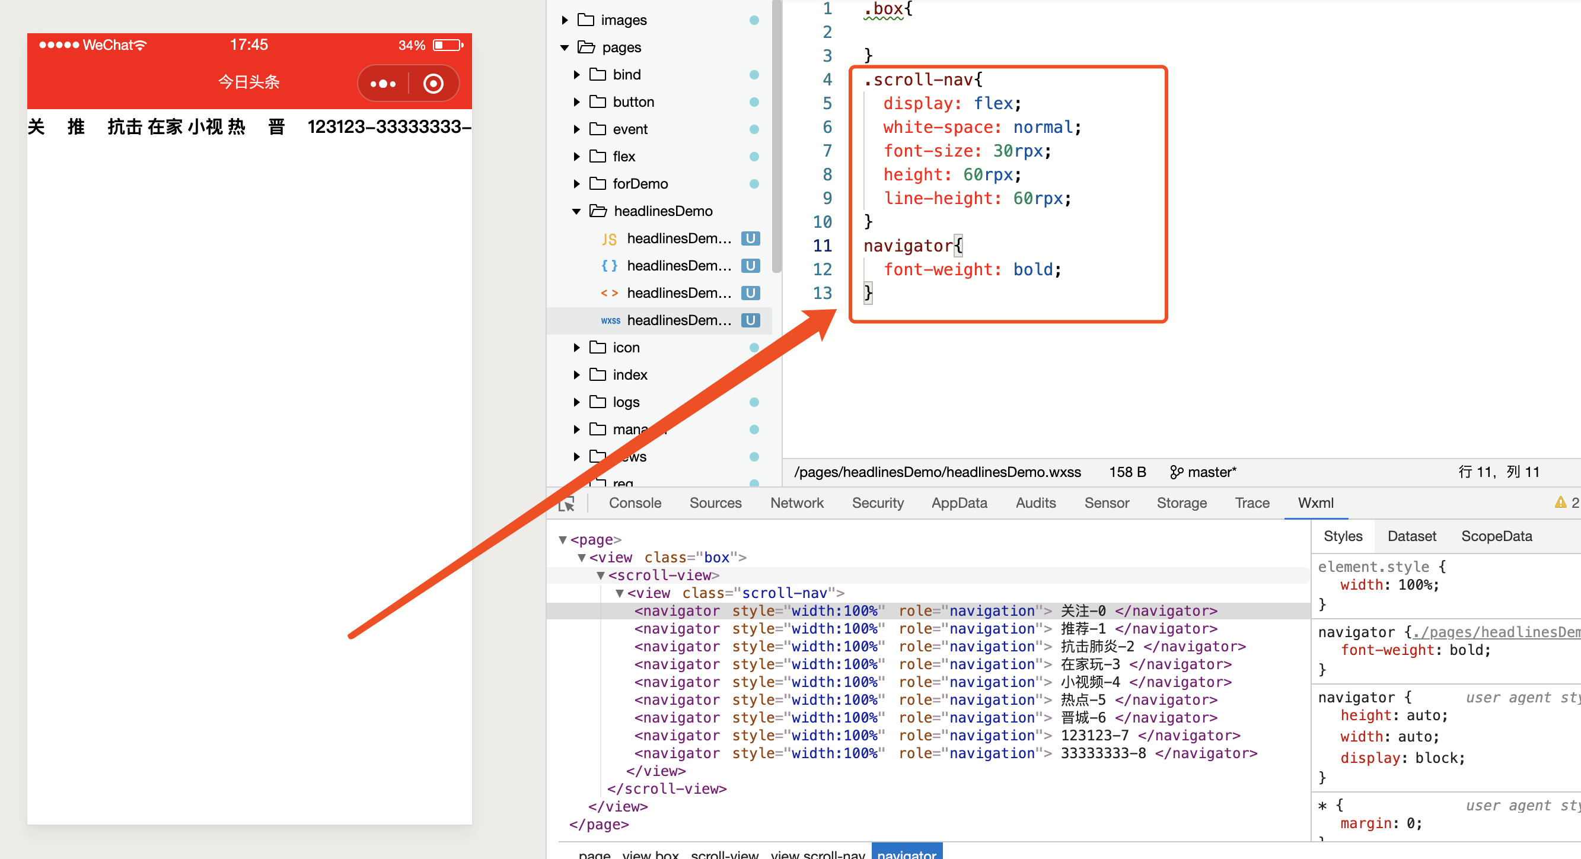Open the headlinesDemo wxml angle-bracket file
1581x859 pixels.
678,293
